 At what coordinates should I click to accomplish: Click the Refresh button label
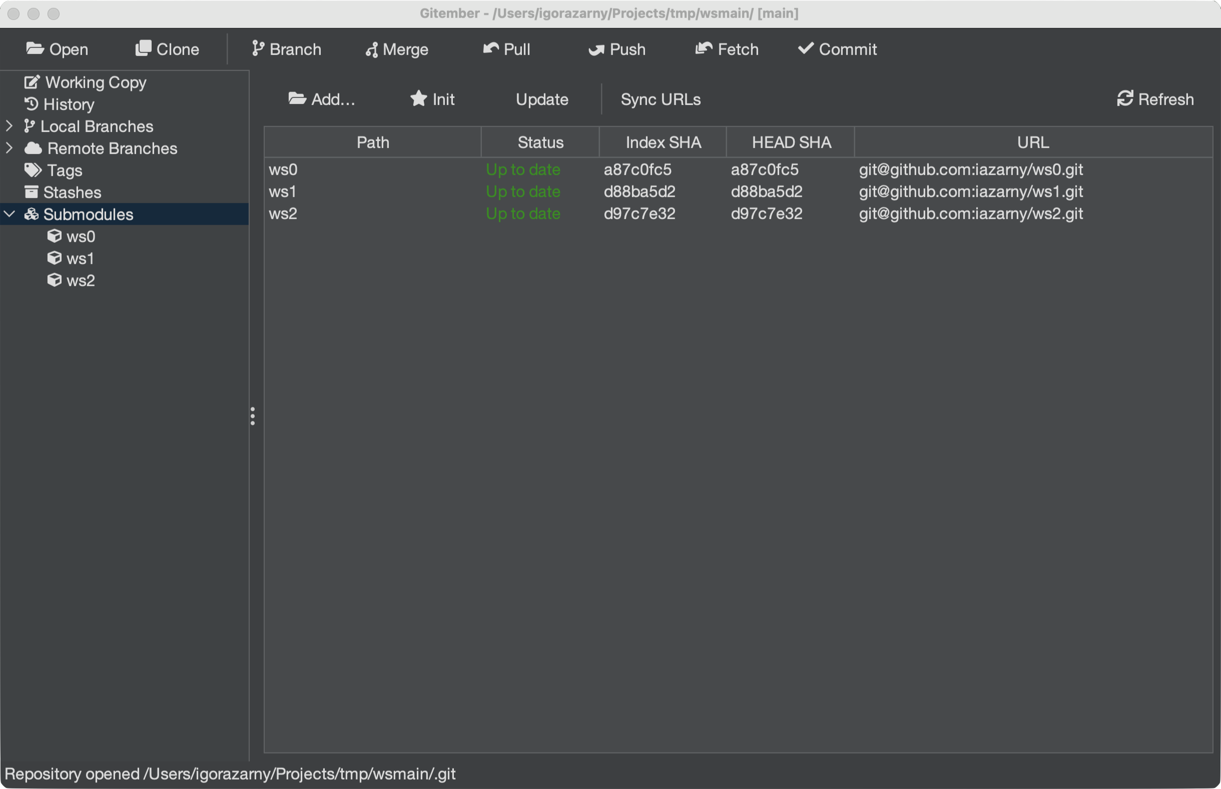[1166, 100]
